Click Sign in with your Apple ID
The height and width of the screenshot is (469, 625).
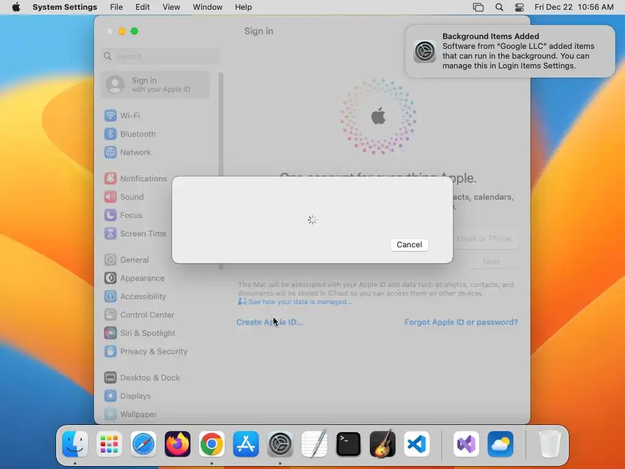tap(156, 84)
